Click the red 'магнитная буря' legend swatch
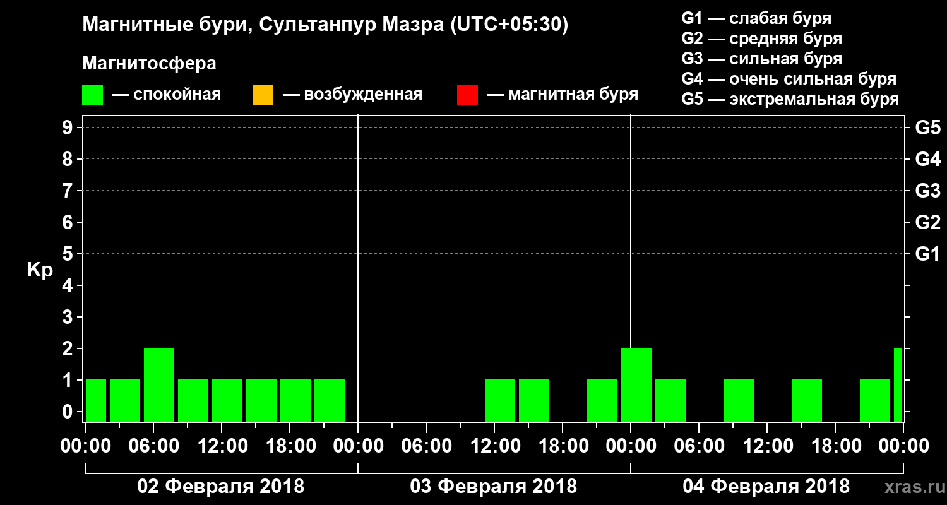Viewport: 947px width, 505px height. tap(467, 95)
